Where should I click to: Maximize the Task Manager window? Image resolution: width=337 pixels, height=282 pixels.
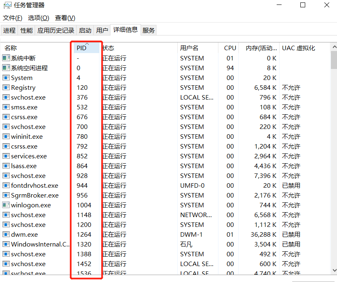(x=303, y=5)
